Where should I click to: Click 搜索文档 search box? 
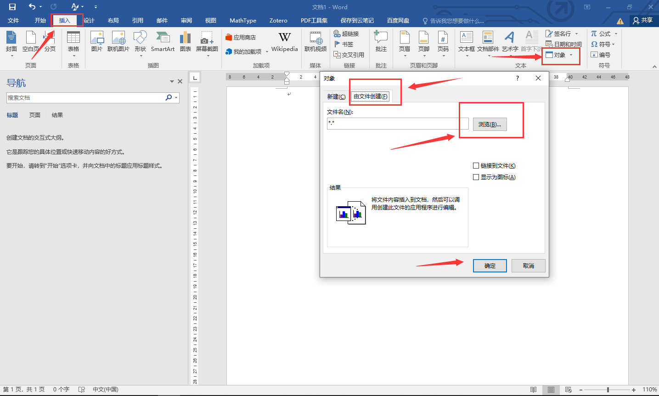click(86, 97)
